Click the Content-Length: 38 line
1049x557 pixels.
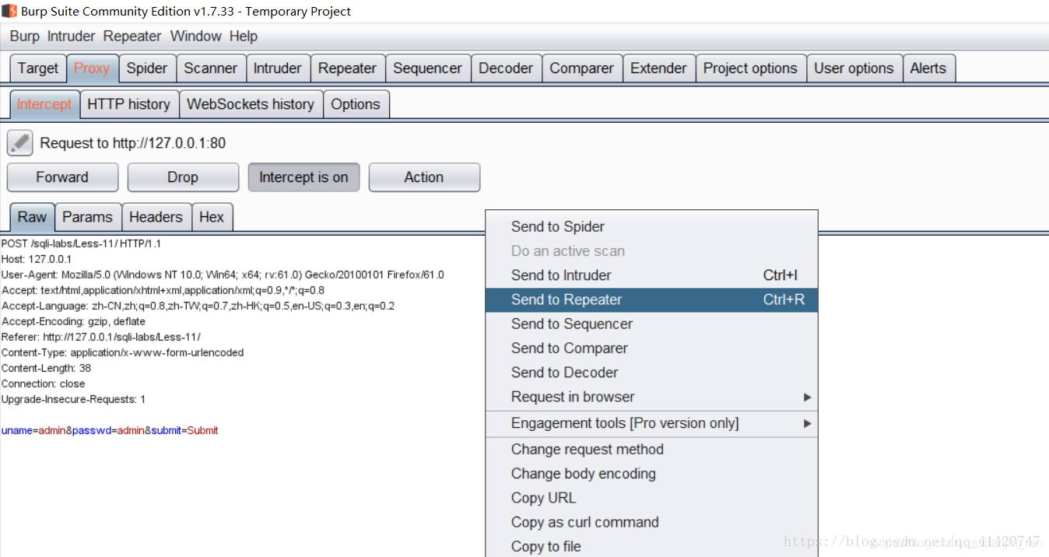point(47,368)
